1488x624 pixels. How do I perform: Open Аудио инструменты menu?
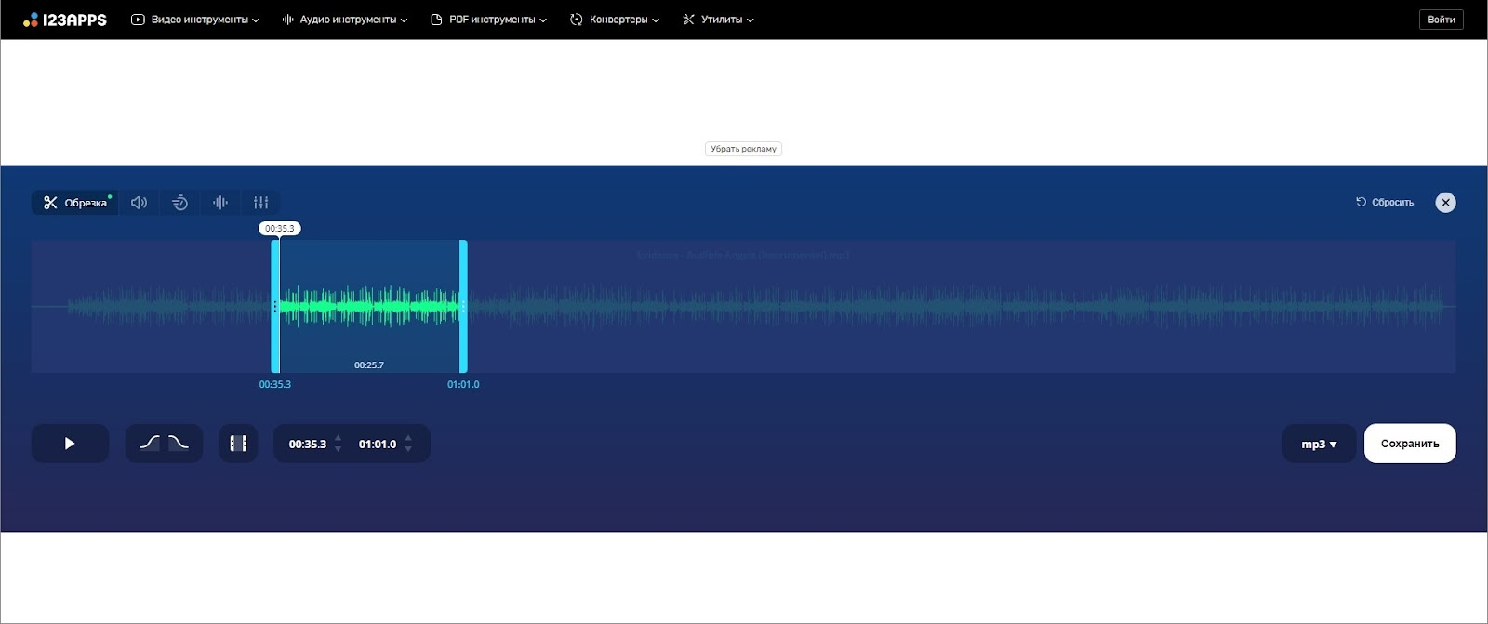(x=345, y=20)
